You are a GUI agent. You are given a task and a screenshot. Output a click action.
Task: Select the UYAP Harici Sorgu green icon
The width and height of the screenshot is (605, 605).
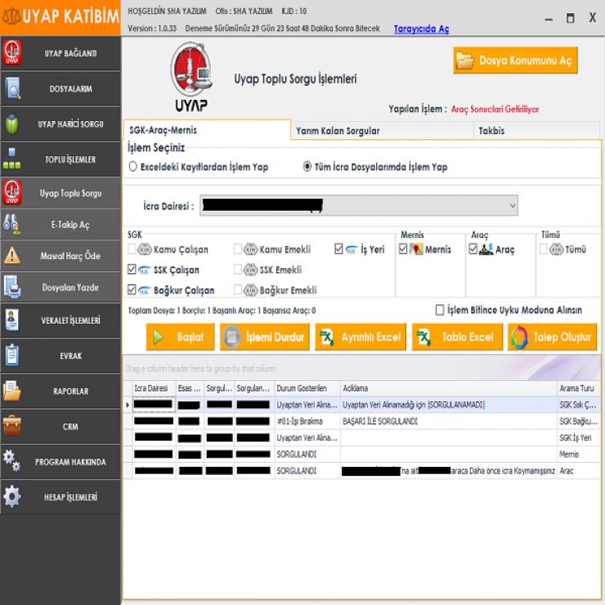[x=12, y=123]
